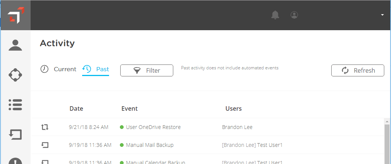Viewport: 391px width, 164px height.
Task: Select the User OneDrive Restore row icon
Action: point(45,127)
